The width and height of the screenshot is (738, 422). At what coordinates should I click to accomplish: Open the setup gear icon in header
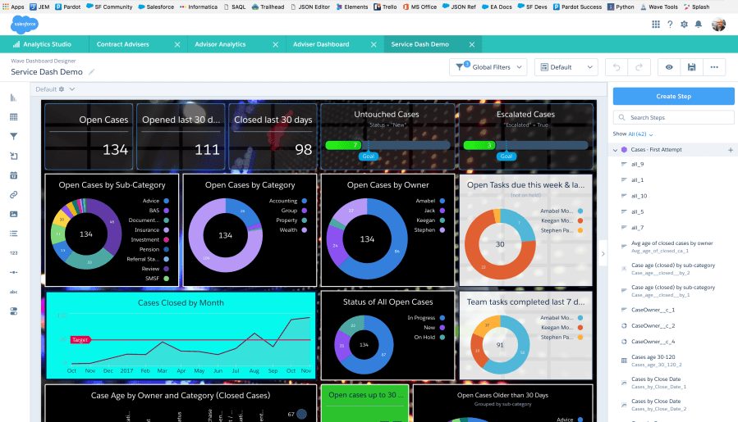tap(684, 24)
